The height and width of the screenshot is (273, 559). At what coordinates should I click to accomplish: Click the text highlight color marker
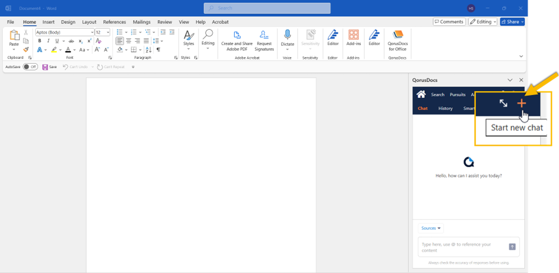coord(54,50)
